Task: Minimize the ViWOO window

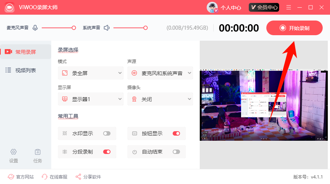Action: (x=300, y=7)
